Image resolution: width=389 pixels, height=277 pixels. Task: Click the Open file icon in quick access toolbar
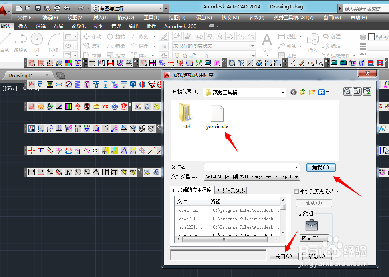pyautogui.click(x=28, y=8)
